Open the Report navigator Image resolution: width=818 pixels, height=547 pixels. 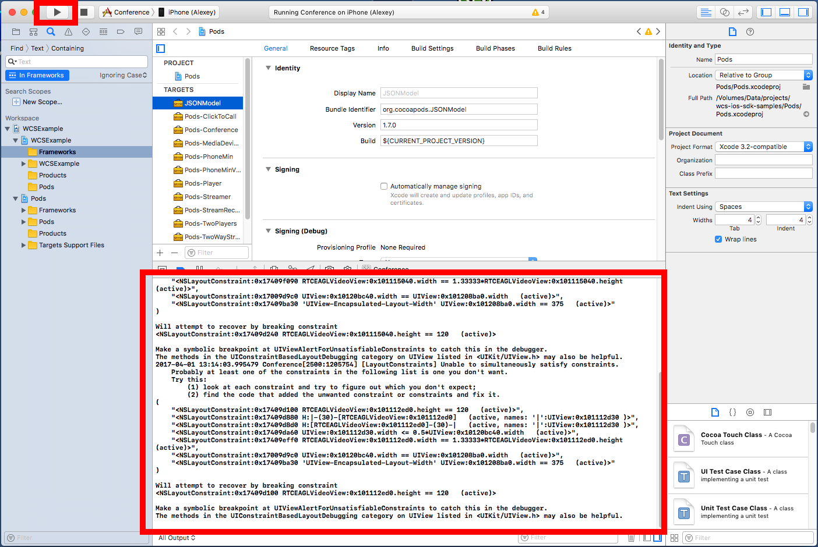138,31
